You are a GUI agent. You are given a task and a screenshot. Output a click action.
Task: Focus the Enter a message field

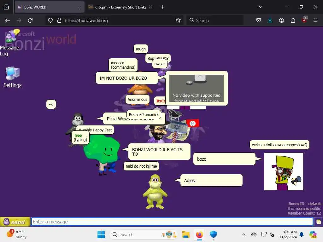pyautogui.click(x=172, y=222)
